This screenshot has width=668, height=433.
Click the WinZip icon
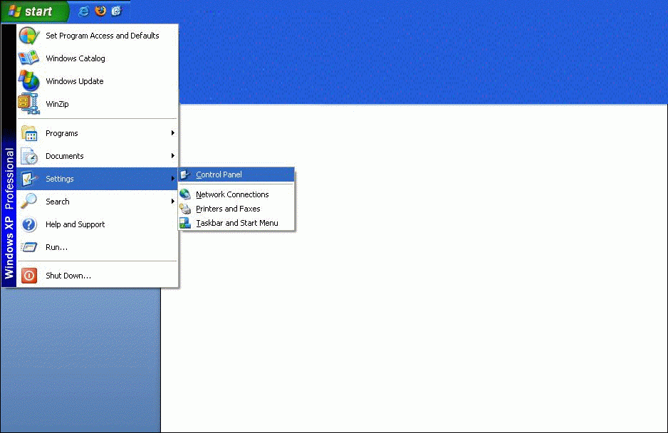[x=28, y=104]
